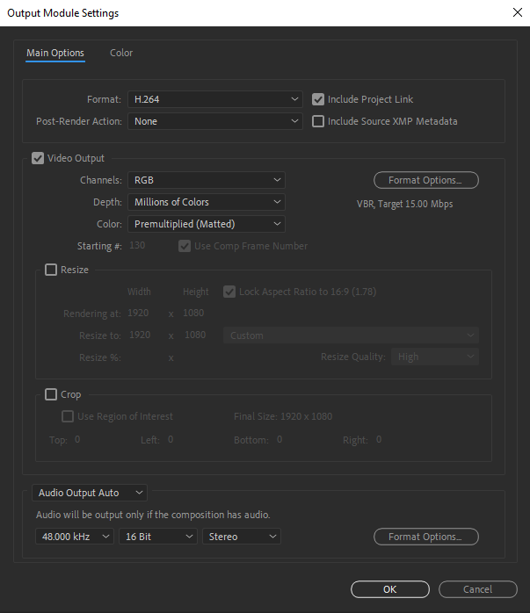Screen dimensions: 530x613
Task: Click audio Format Options button
Action: pyautogui.click(x=426, y=537)
